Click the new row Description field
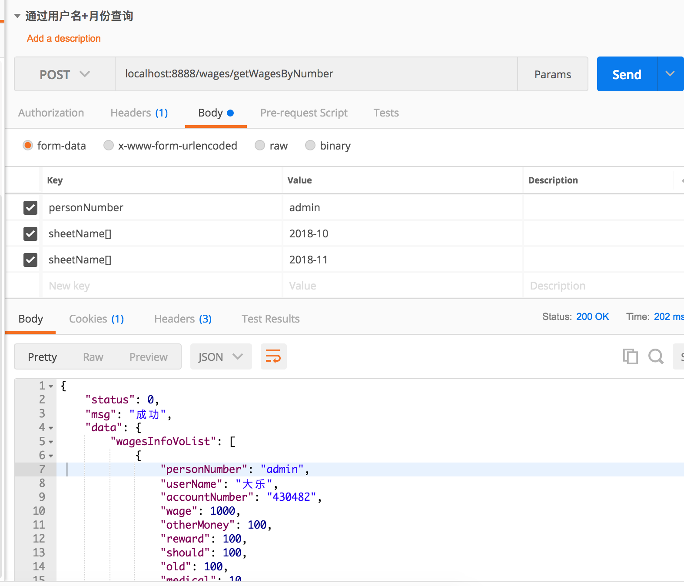 (604, 286)
